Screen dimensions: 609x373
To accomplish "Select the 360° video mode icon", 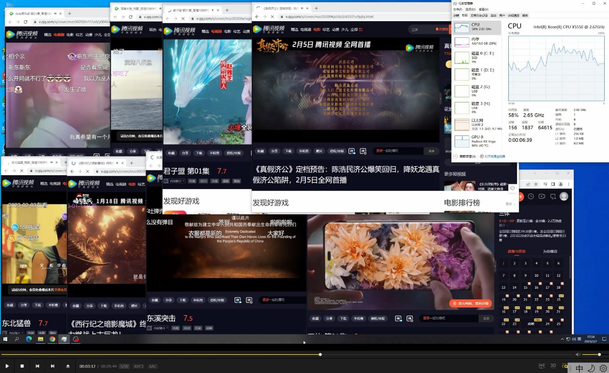I will point(541,365).
